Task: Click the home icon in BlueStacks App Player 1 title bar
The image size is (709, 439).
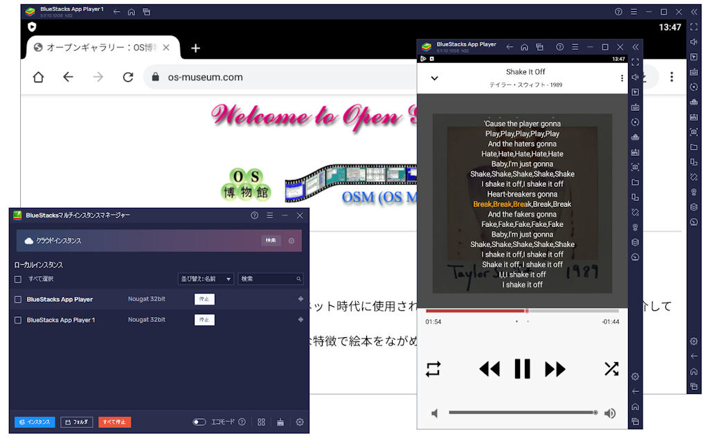Action: coord(132,12)
